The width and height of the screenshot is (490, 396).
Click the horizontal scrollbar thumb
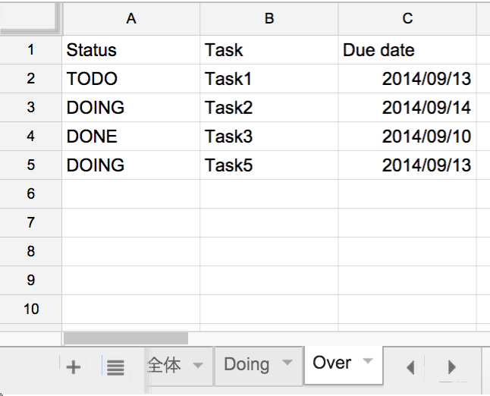click(x=126, y=338)
